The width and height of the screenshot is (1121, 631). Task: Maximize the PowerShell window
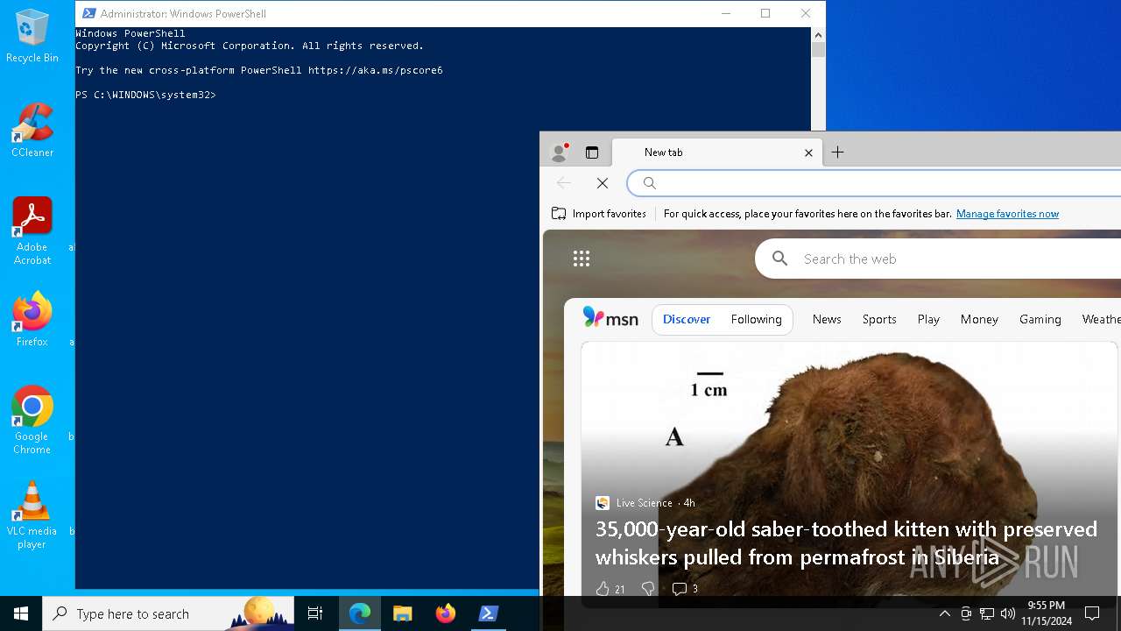click(765, 13)
